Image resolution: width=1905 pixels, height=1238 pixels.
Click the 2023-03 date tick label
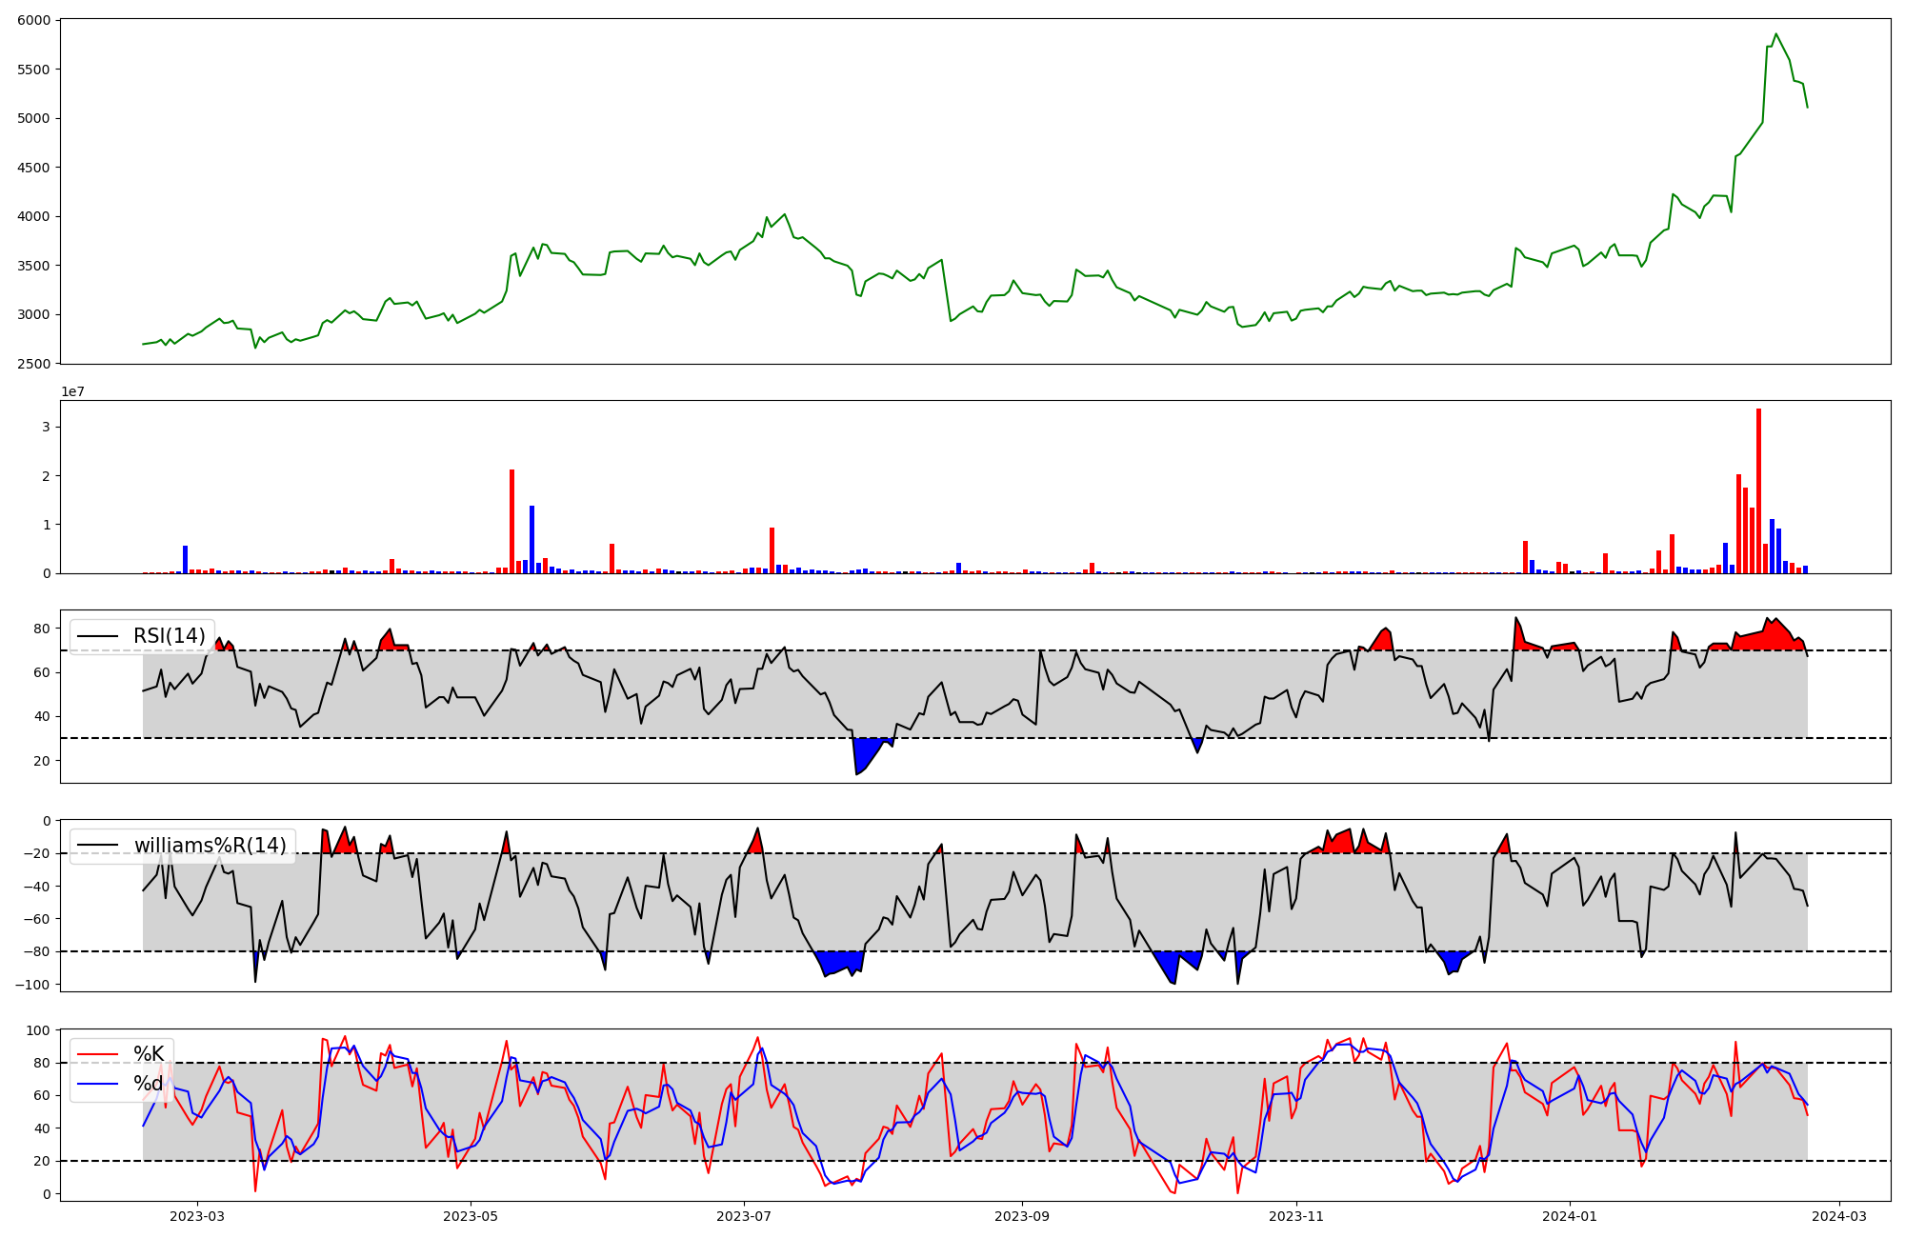[197, 1216]
